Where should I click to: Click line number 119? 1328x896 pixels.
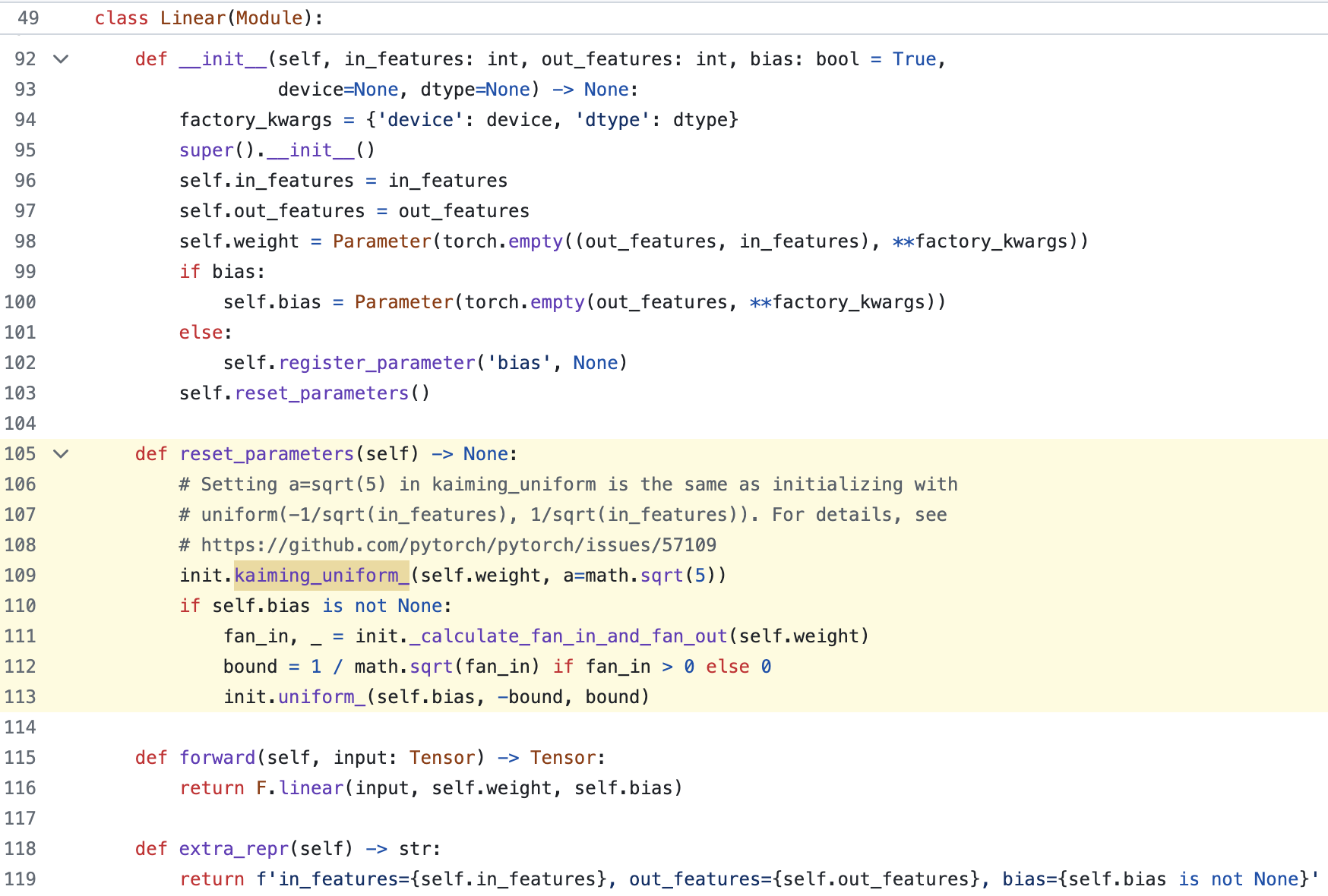coord(21,879)
